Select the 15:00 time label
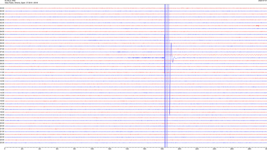The image size is (267, 150). click(2, 95)
